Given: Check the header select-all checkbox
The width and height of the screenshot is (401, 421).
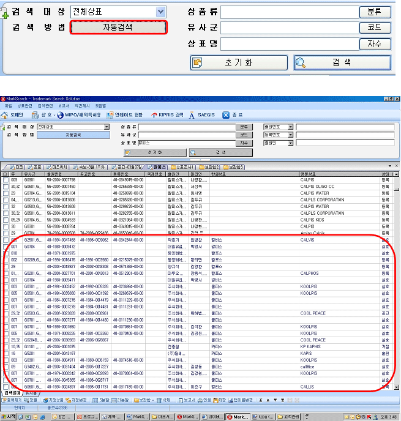Looking at the screenshot, I should pos(5,174).
